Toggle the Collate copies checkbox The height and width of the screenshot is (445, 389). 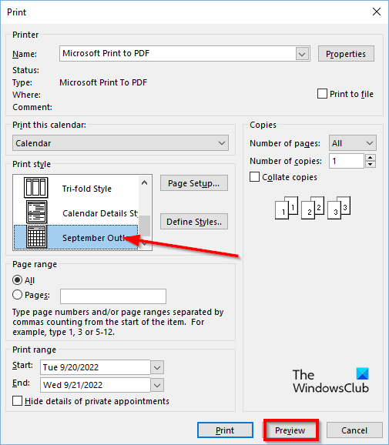[x=254, y=177]
